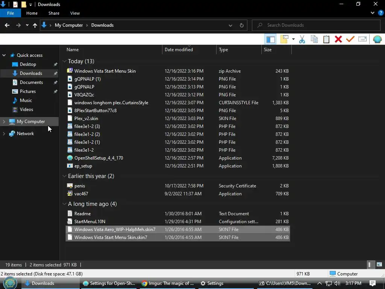
Task: Sort by the Size column header
Action: pos(268,49)
